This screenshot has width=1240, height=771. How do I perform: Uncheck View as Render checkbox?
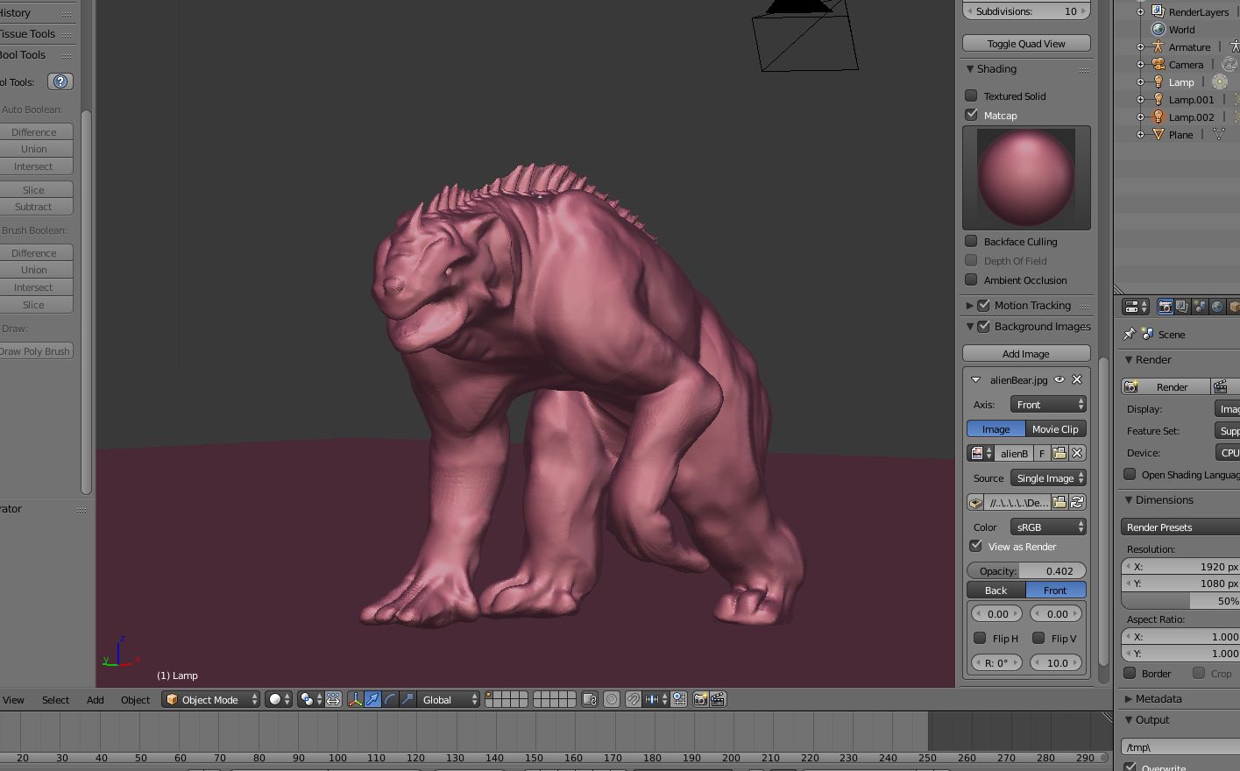(975, 546)
